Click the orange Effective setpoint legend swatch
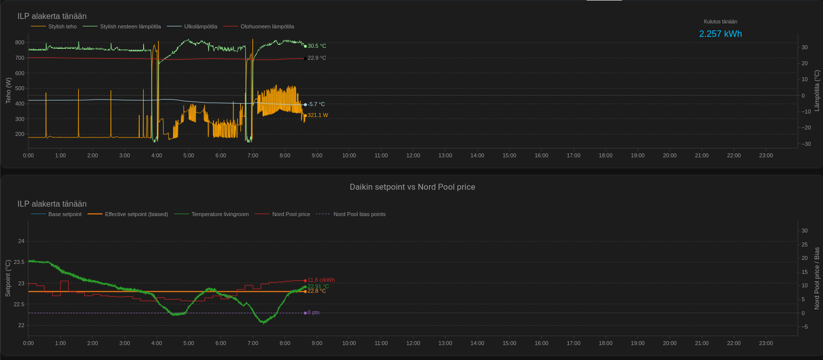Viewport: 823px width, 360px height. (95, 214)
